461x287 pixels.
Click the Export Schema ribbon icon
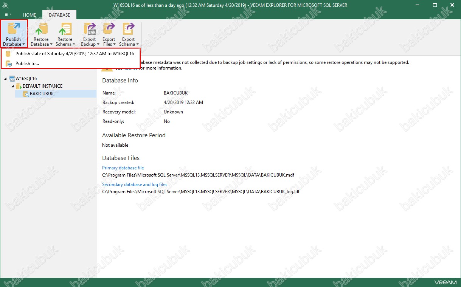(x=129, y=29)
